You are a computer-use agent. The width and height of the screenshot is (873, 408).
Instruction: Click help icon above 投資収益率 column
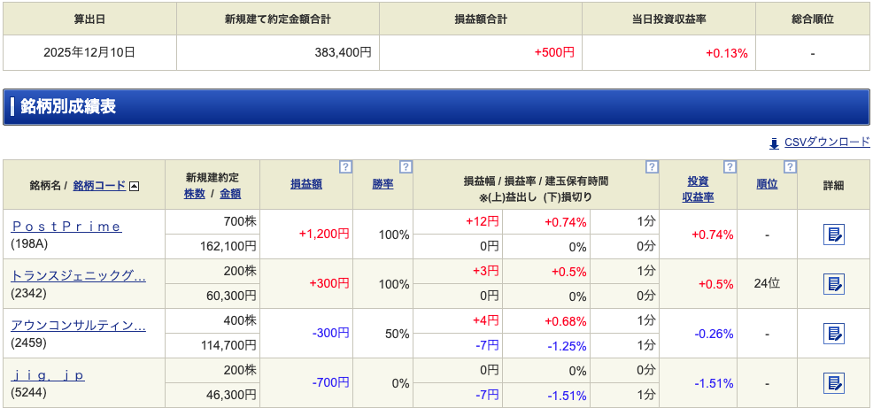click(730, 166)
